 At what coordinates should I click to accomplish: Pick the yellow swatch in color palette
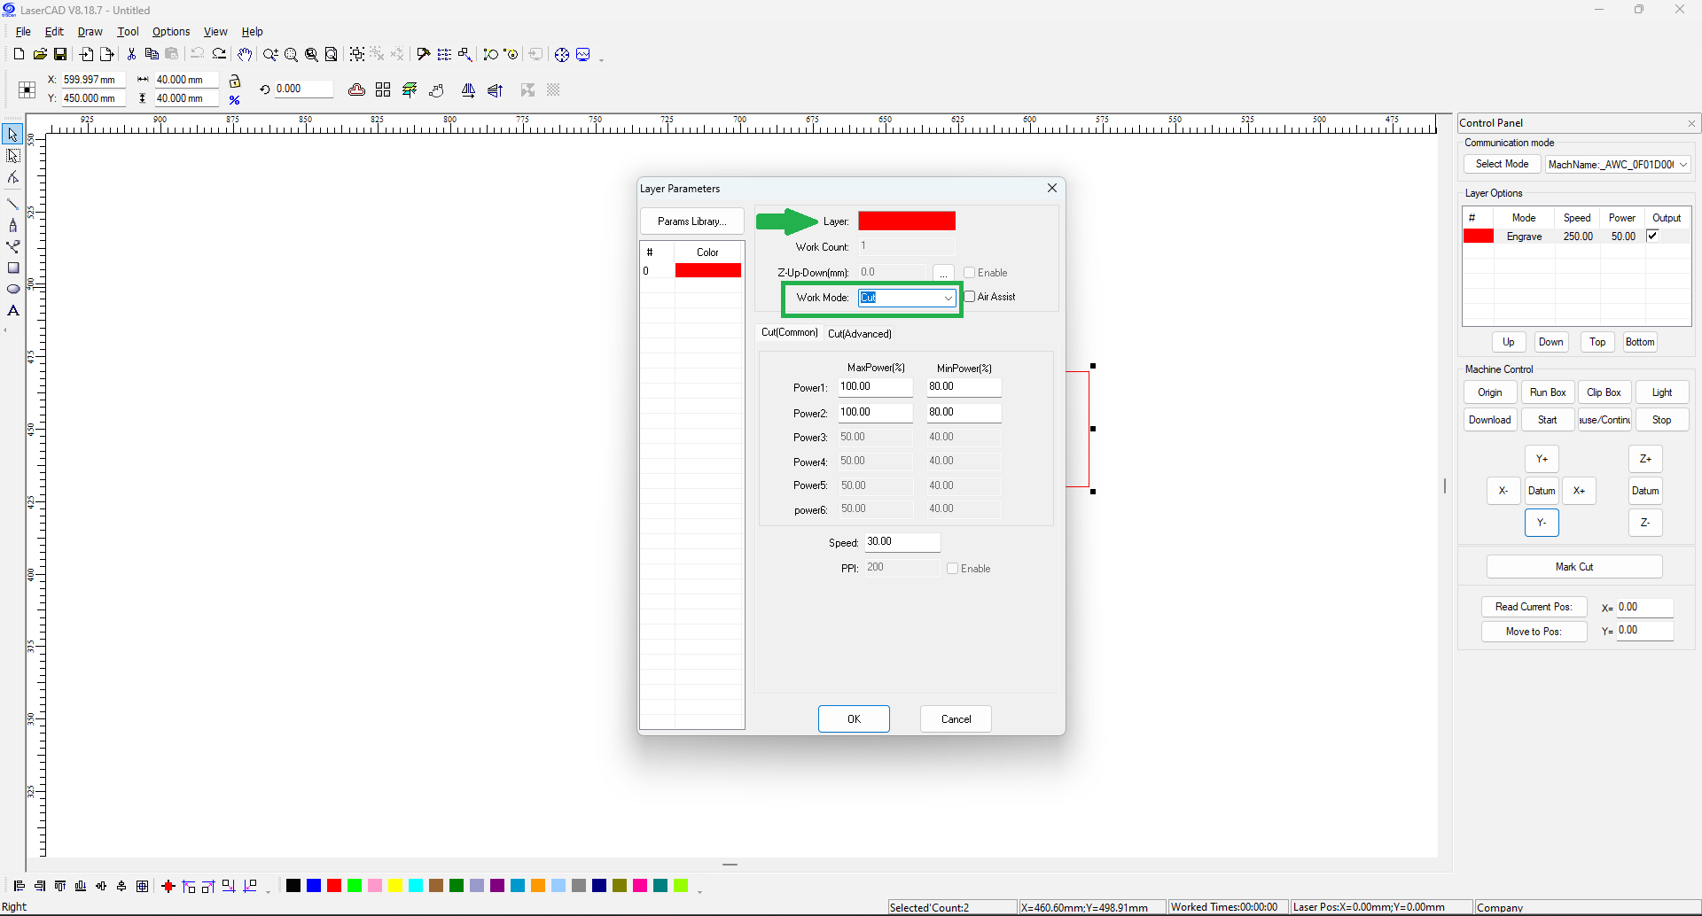pos(395,886)
